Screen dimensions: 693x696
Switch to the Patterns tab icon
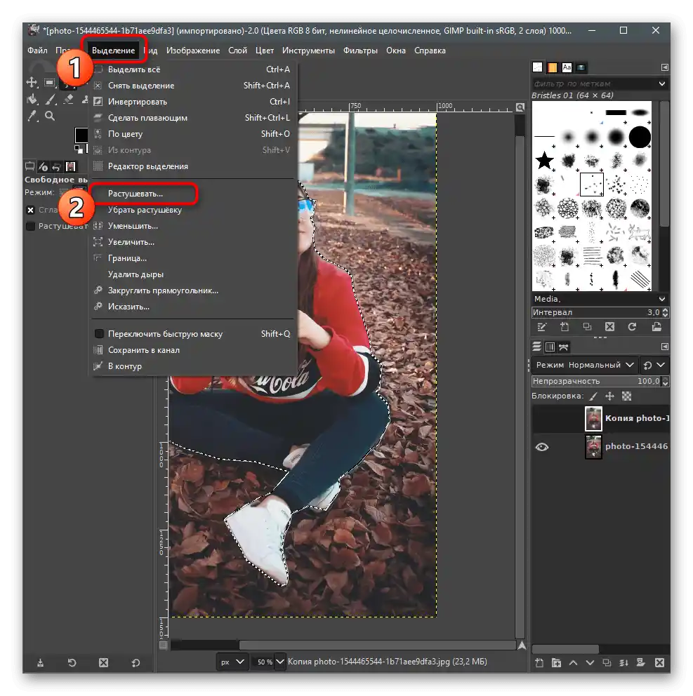coord(552,67)
